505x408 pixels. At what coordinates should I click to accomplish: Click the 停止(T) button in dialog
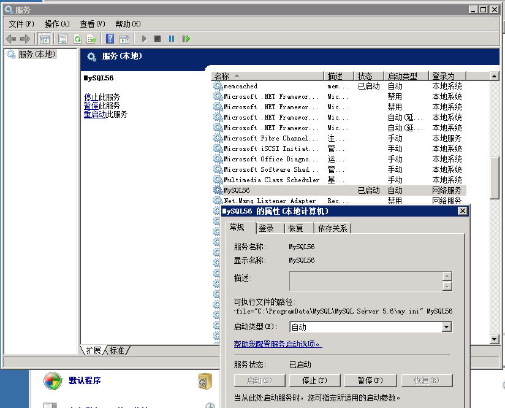tap(314, 380)
